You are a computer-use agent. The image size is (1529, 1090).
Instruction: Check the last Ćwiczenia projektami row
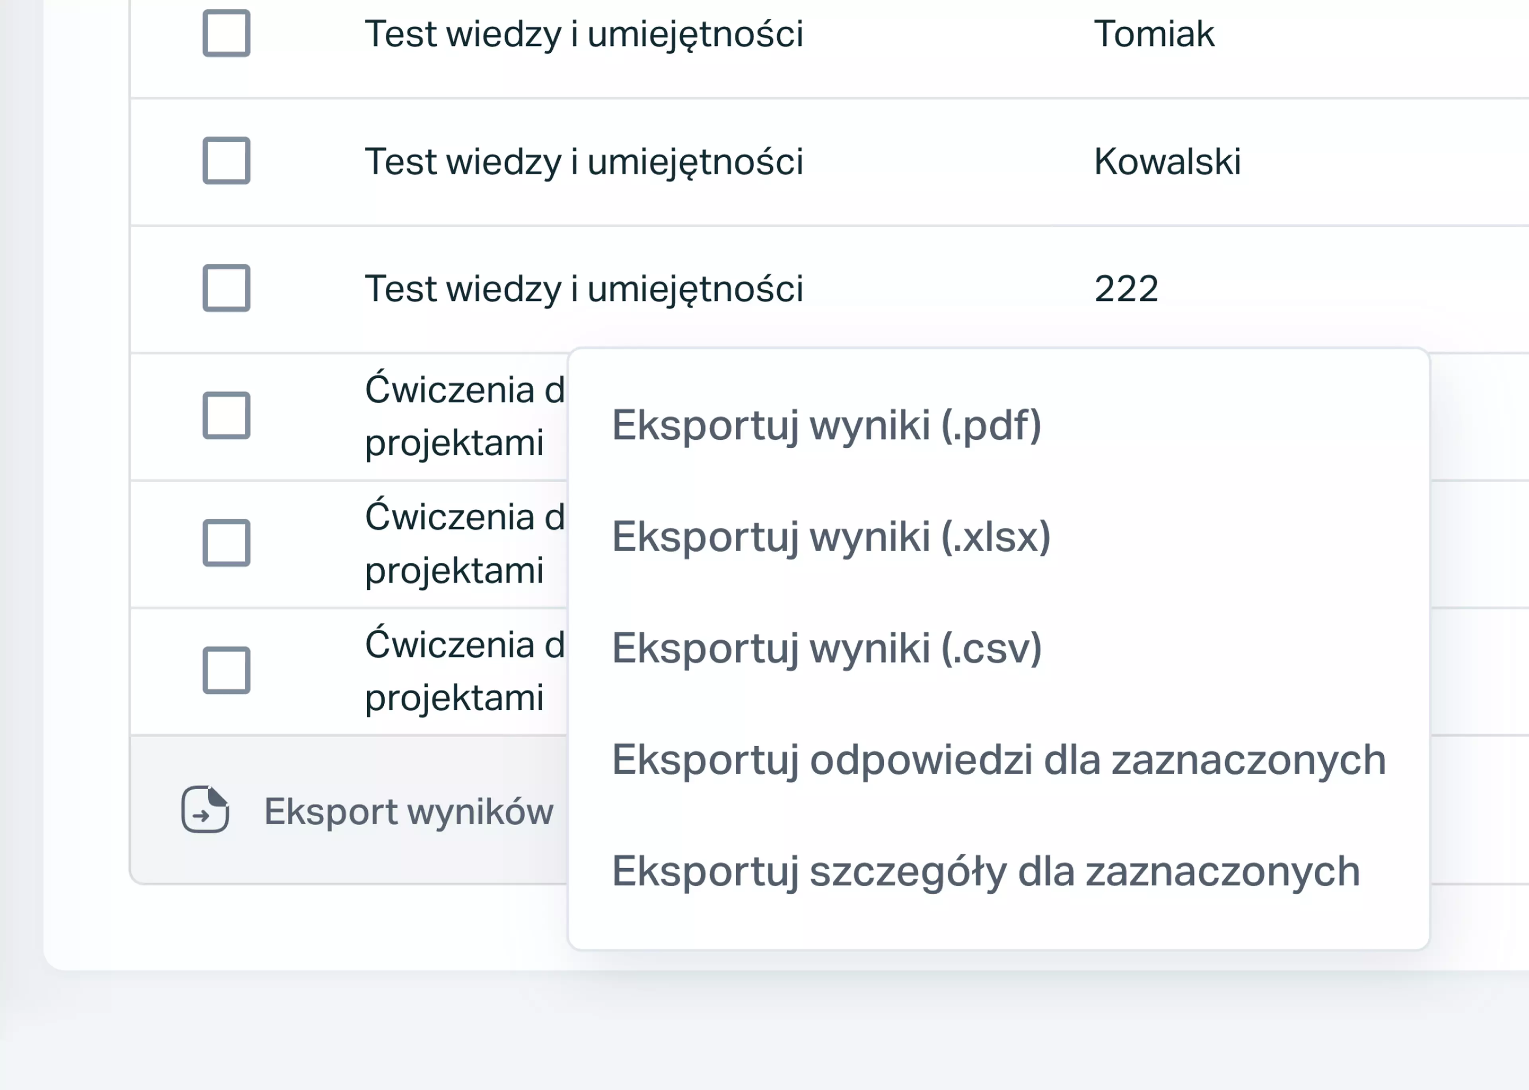[227, 670]
